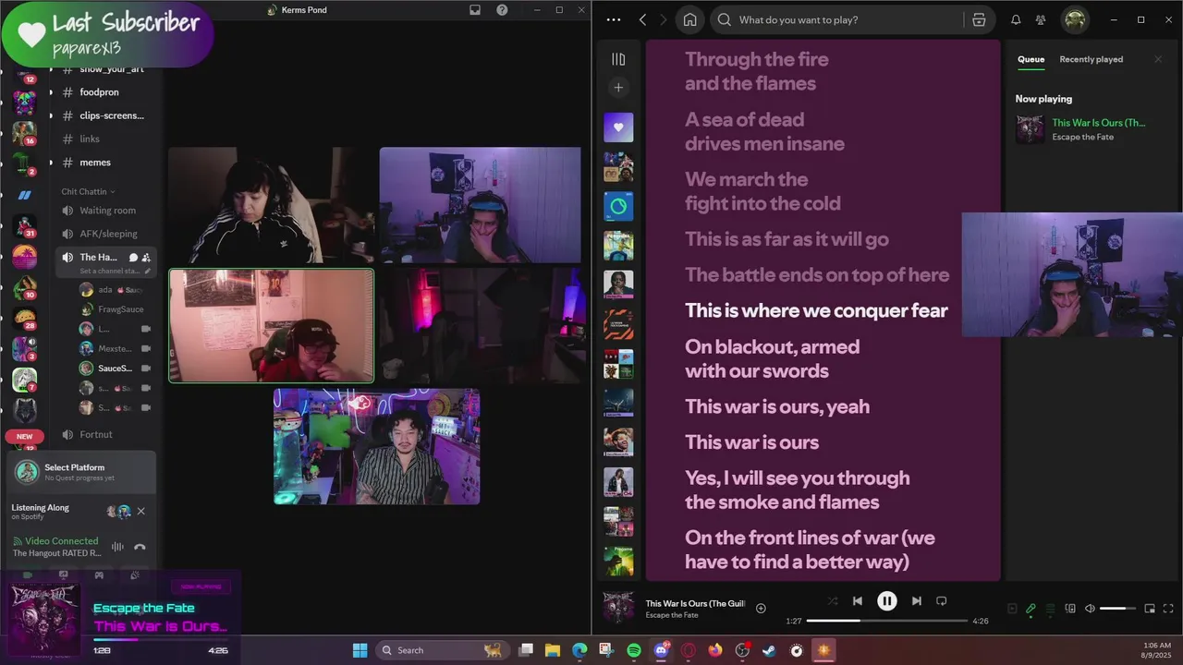The image size is (1183, 665).
Task: Seek within the Spotify song progress bar
Action: point(887,621)
